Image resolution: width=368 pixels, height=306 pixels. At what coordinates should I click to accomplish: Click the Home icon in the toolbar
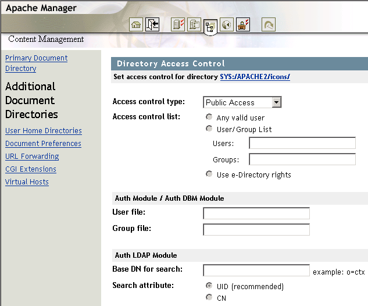(136, 24)
